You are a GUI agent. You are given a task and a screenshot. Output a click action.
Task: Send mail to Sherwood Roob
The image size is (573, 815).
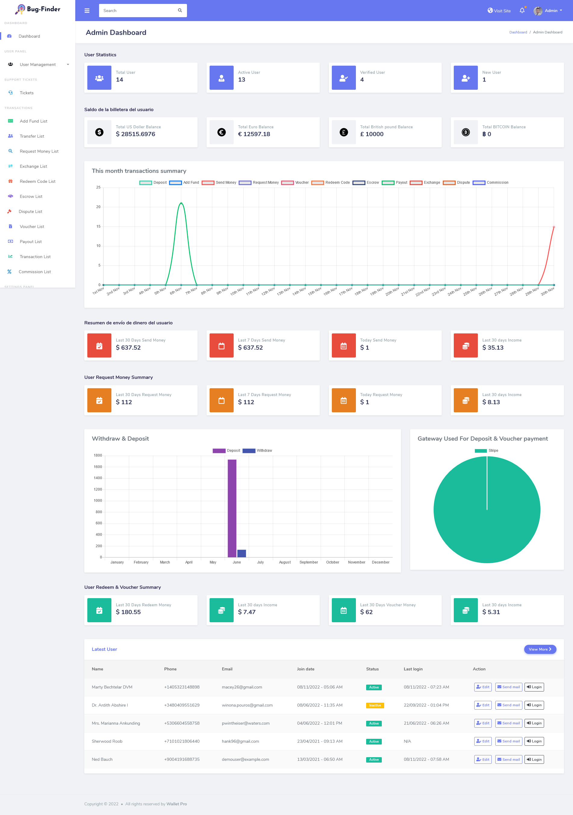(509, 741)
